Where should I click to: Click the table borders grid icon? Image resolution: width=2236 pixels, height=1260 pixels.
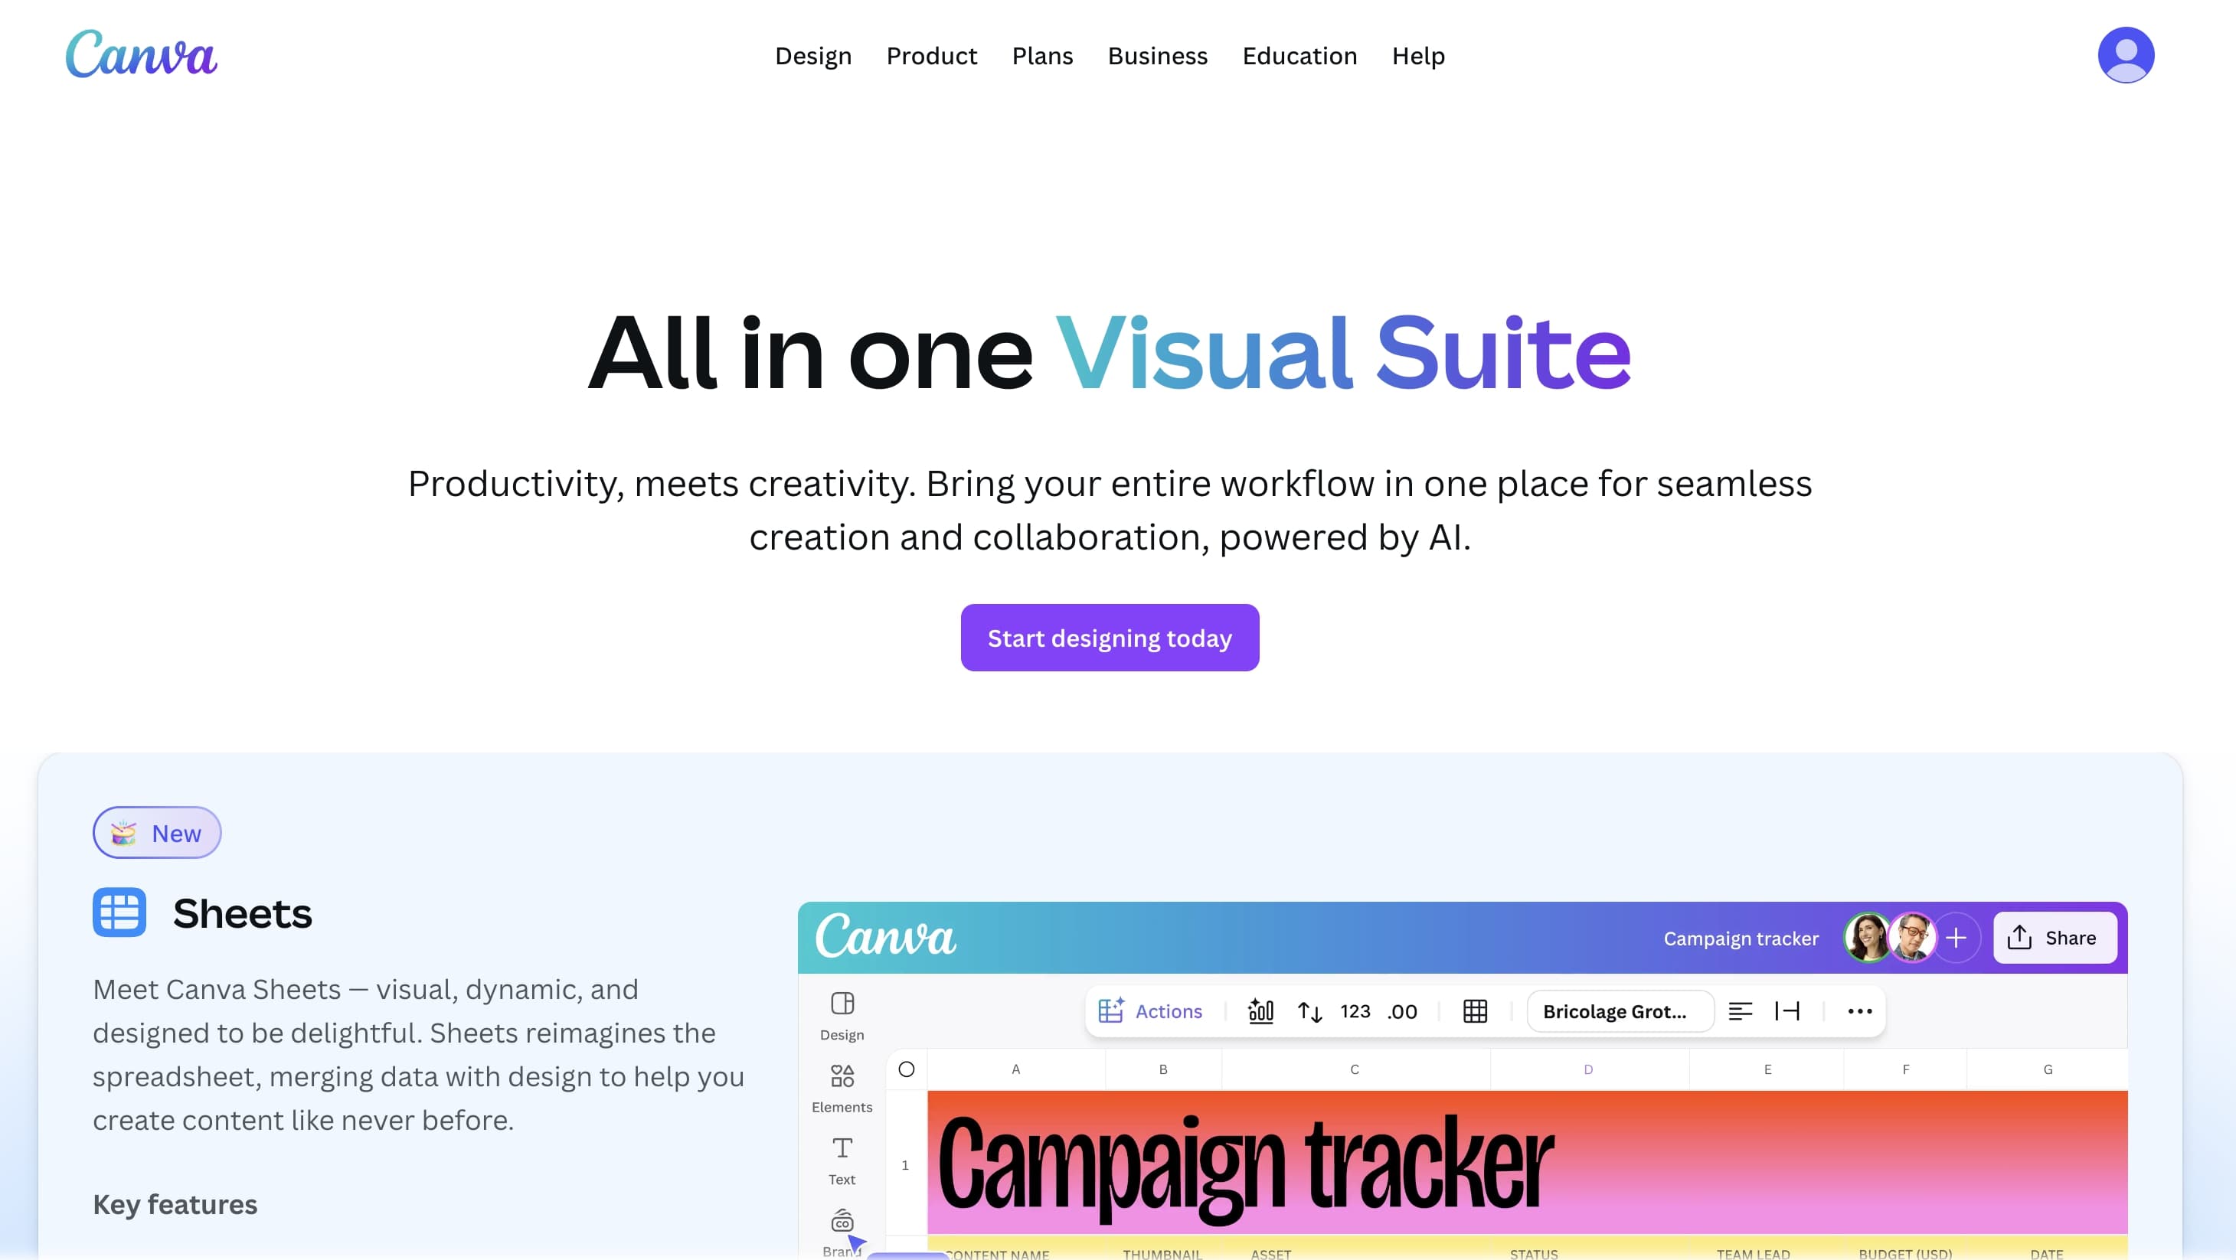(1475, 1011)
